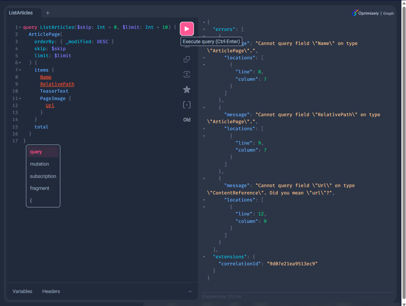
Task: Click the underlined Url field on line 12
Action: (x=50, y=106)
